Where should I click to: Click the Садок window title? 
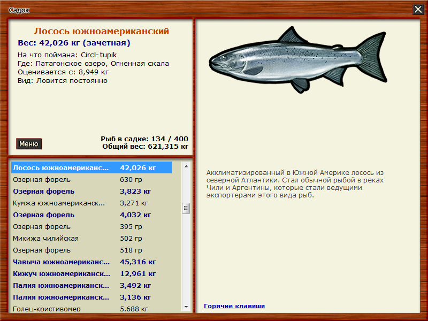point(19,10)
